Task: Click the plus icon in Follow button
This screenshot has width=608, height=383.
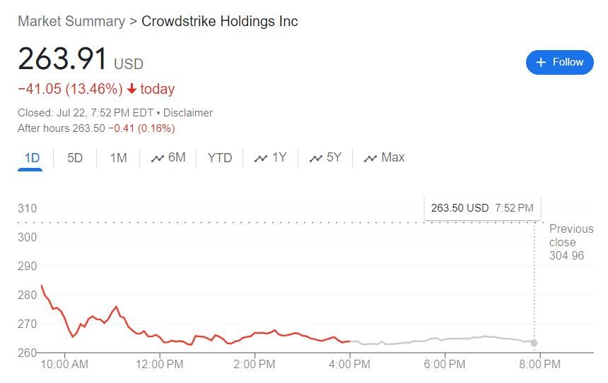Action: pos(541,63)
